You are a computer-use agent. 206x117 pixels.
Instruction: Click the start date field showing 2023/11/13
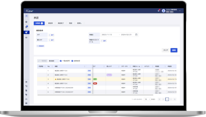[x=109, y=35]
